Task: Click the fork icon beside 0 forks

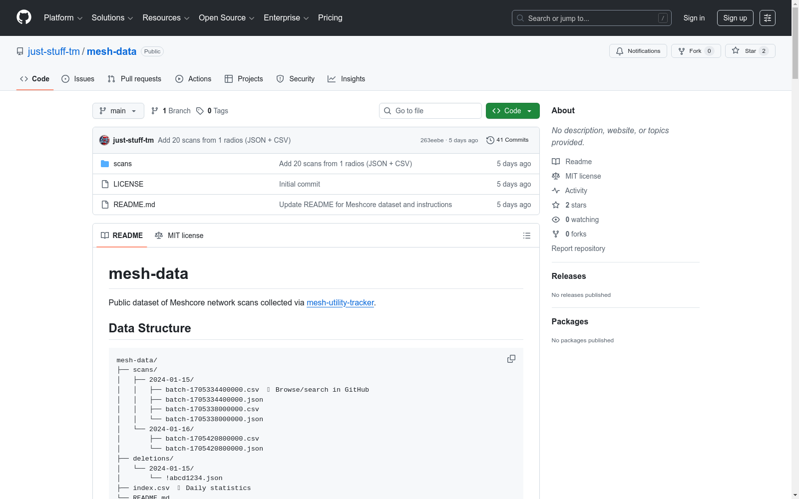Action: pos(556,234)
